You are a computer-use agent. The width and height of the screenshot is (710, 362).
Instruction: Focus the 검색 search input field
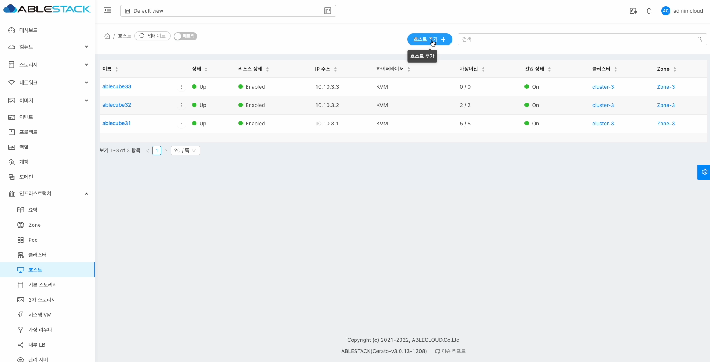coord(576,39)
